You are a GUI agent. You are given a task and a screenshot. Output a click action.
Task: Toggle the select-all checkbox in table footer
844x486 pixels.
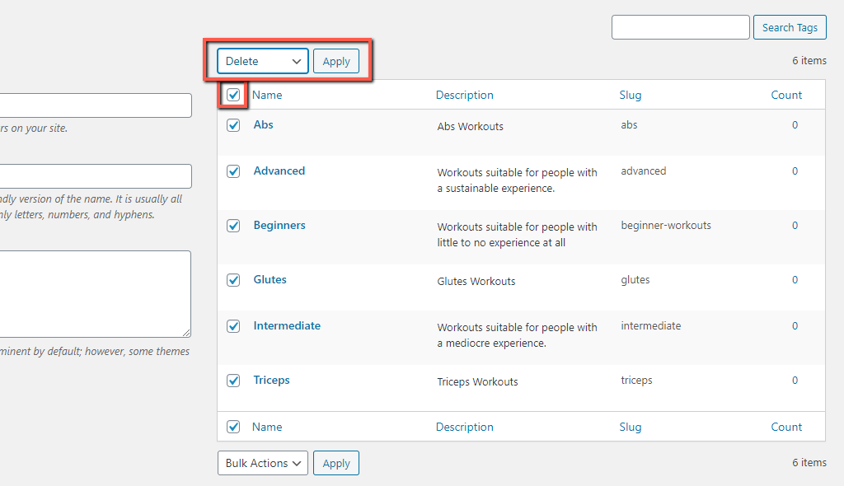click(x=233, y=427)
